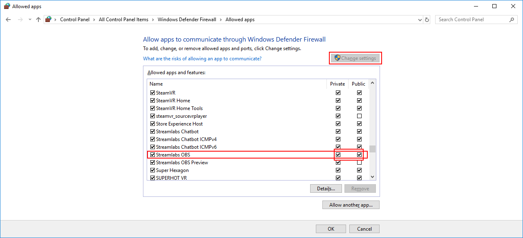Select the Store Experience Host row
Image resolution: width=523 pixels, height=238 pixels.
[258, 124]
